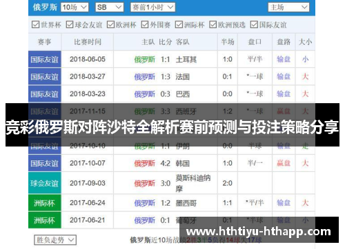This screenshot has width=345, height=249.
Task: Click the 法国 opponent name
Action: pyautogui.click(x=183, y=76)
